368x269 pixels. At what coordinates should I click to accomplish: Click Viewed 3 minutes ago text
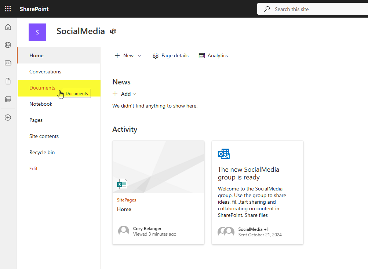155,234
